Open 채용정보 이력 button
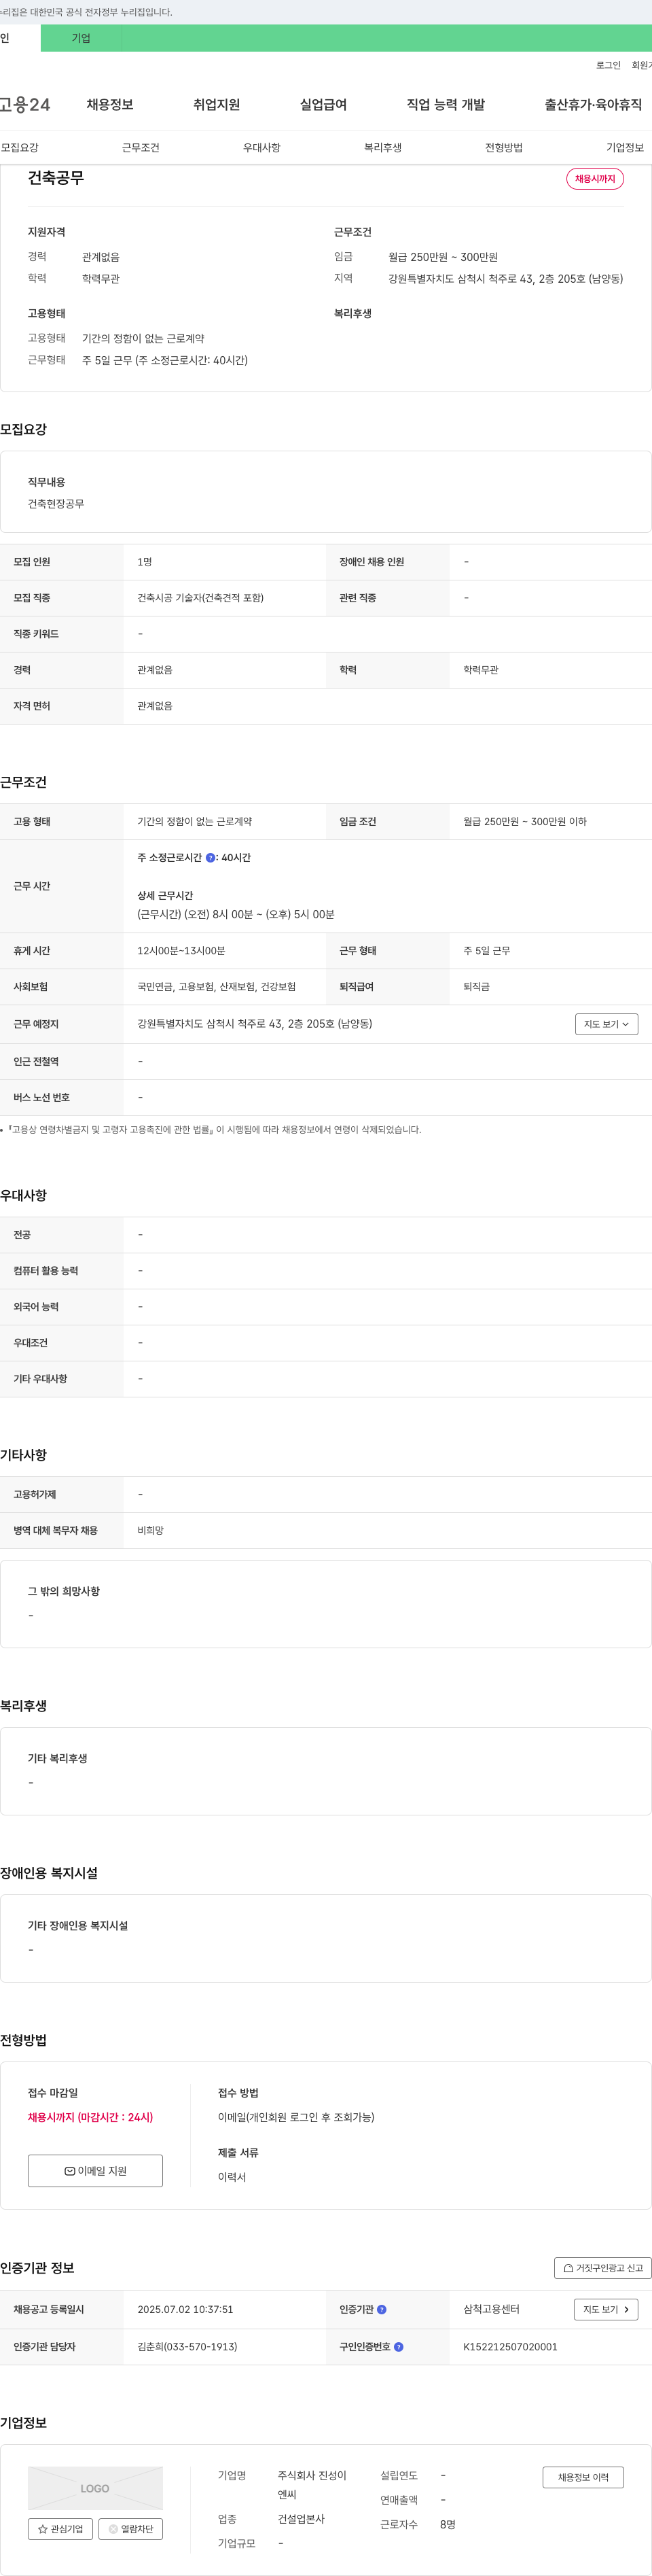Viewport: 652px width, 2576px height. (x=583, y=2477)
